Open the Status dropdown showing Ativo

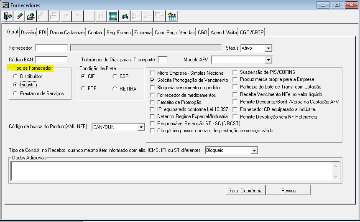[x=268, y=48]
